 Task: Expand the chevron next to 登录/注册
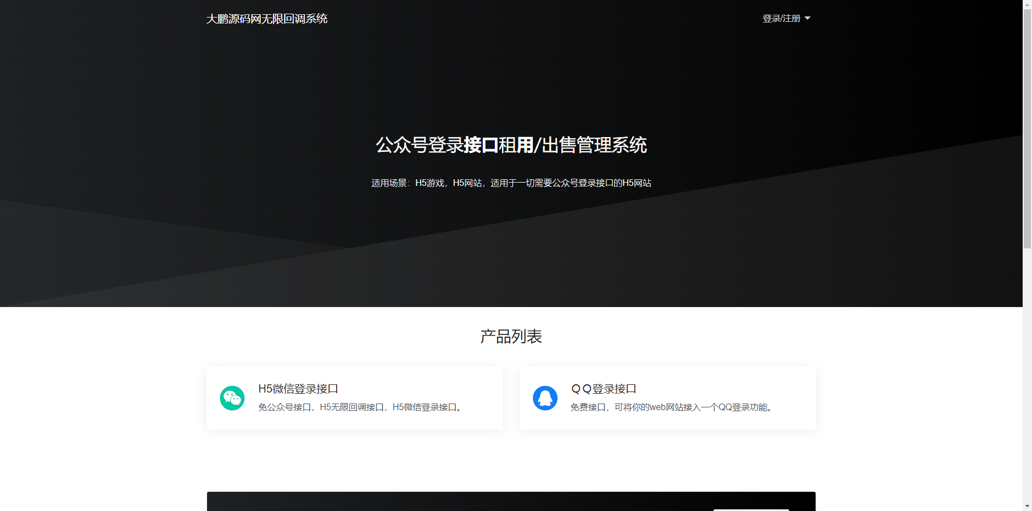coord(806,18)
